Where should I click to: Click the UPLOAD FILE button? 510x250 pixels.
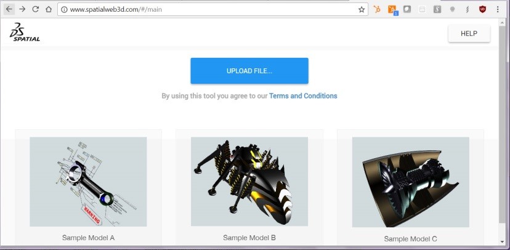tap(249, 71)
